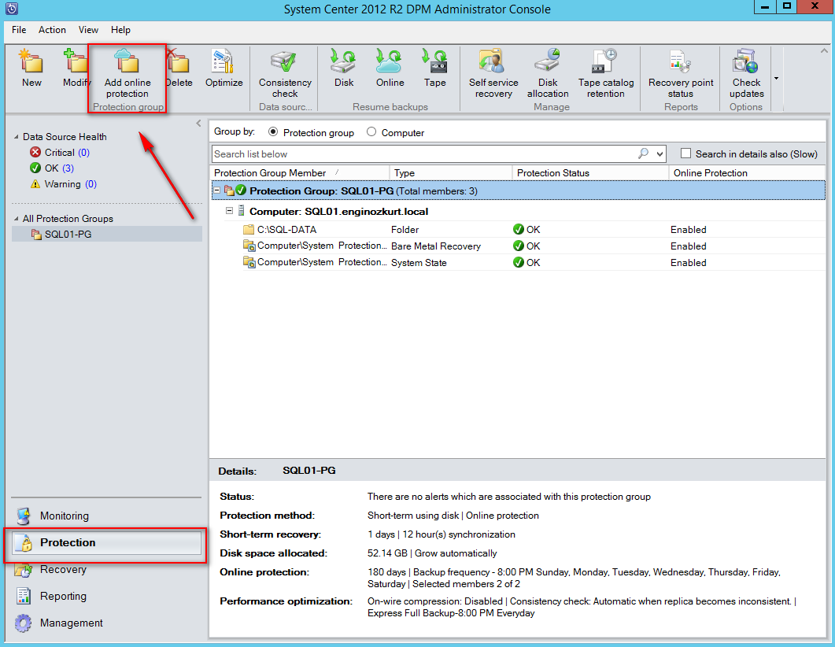Sort by Protection Group Member column
The width and height of the screenshot is (835, 647).
(300, 172)
